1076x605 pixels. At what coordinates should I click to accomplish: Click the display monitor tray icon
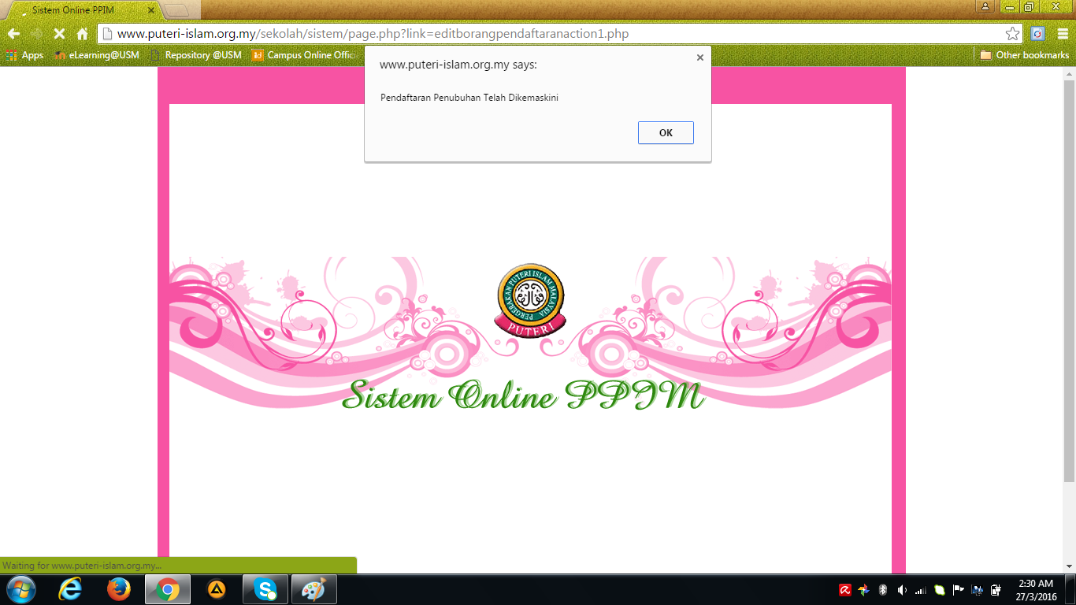pos(978,590)
